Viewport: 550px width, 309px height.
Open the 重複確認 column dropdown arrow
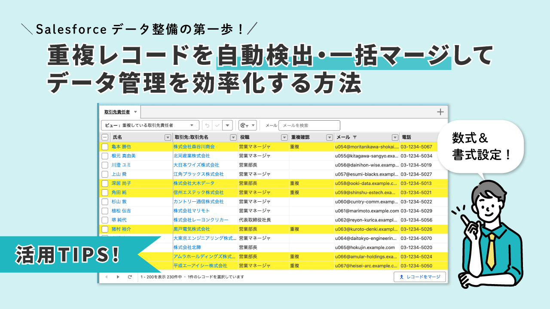pyautogui.click(x=330, y=137)
